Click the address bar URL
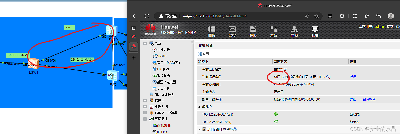400x134 pixels. point(215,16)
